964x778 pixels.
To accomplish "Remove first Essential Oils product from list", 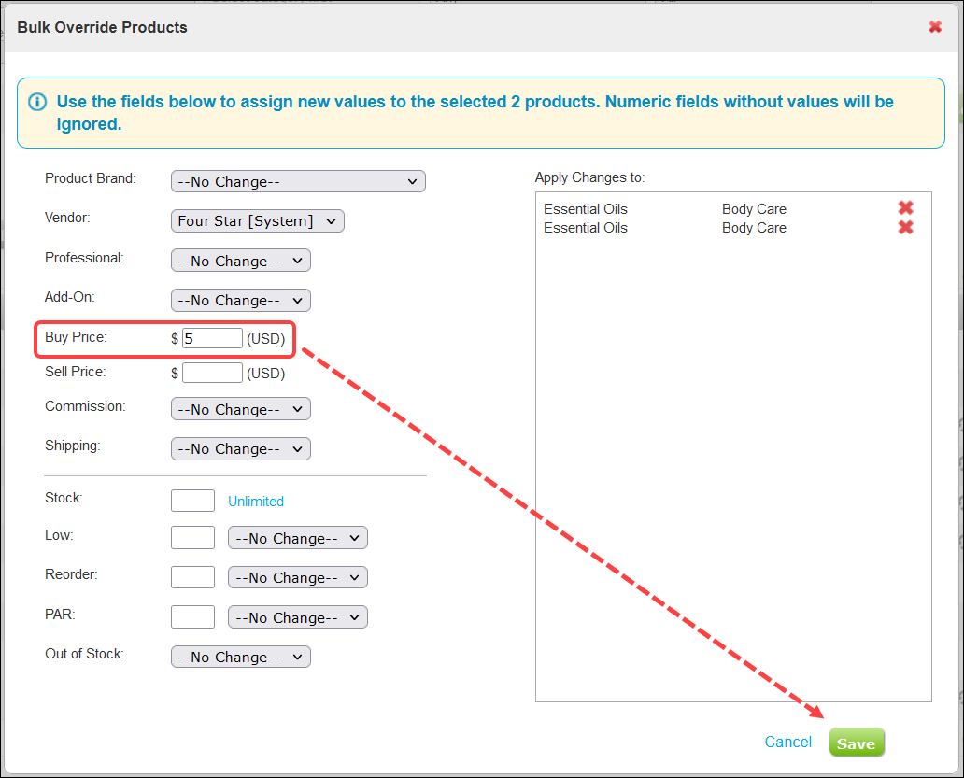I will 905,208.
